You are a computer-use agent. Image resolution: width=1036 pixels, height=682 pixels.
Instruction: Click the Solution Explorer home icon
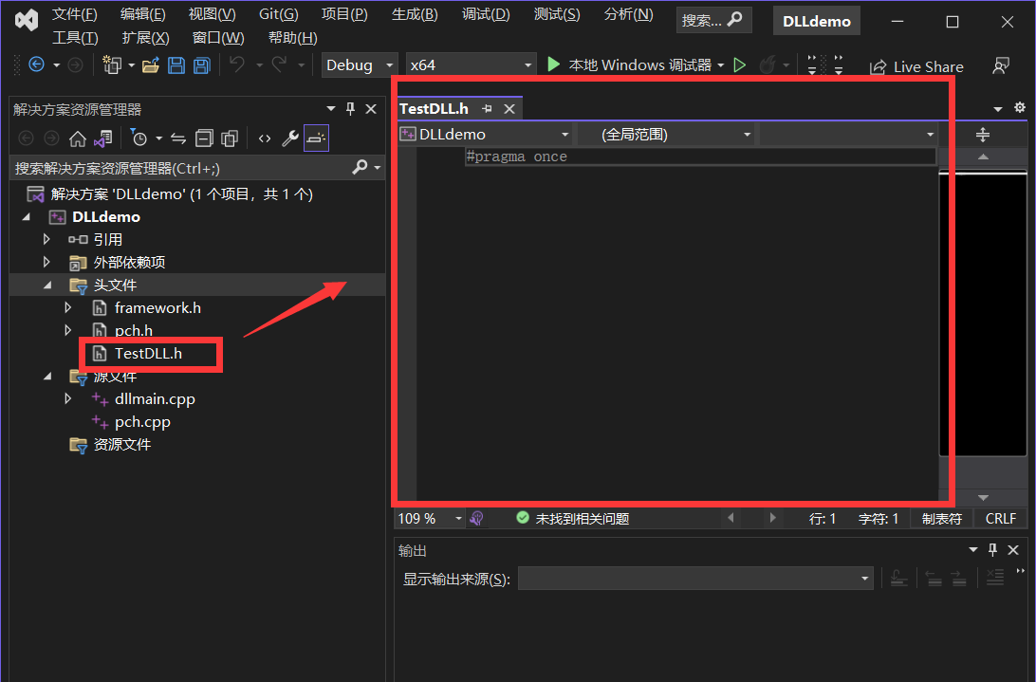[77, 138]
